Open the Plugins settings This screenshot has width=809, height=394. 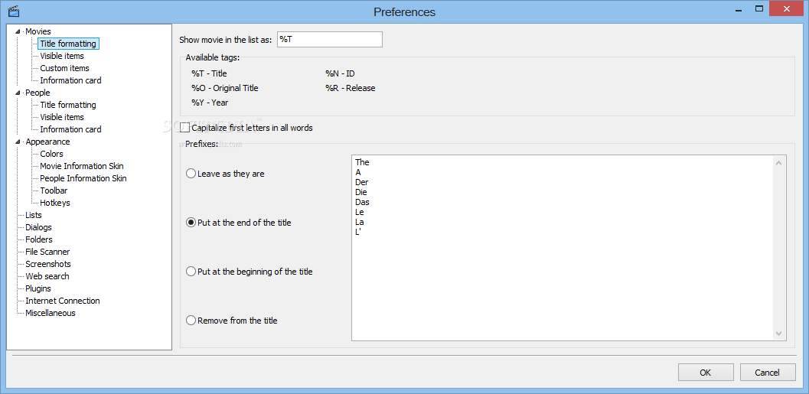point(38,288)
